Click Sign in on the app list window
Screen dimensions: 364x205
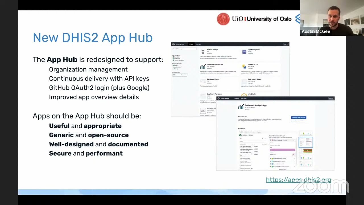286,44
